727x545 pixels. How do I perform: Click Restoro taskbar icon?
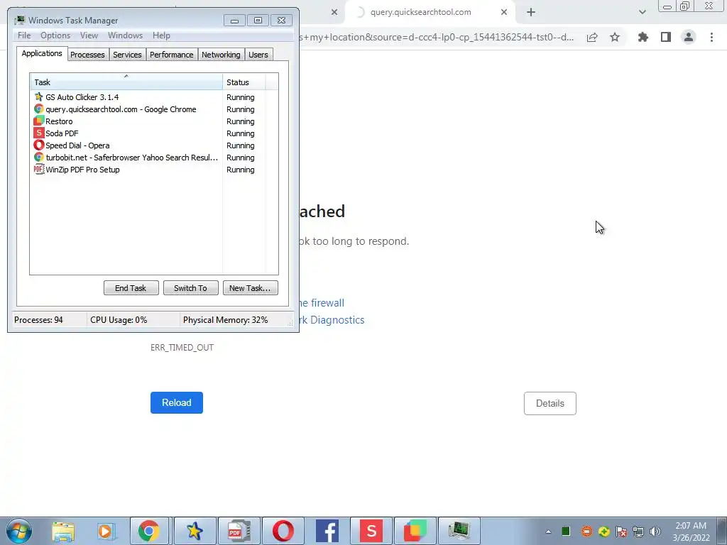(x=415, y=531)
